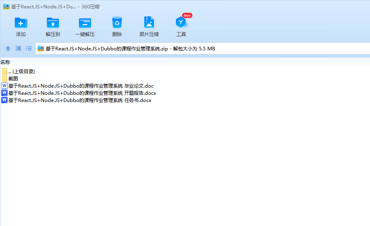The width and height of the screenshot is (370, 226).
Task: Click the zip archive icon in address bar
Action: pos(41,48)
